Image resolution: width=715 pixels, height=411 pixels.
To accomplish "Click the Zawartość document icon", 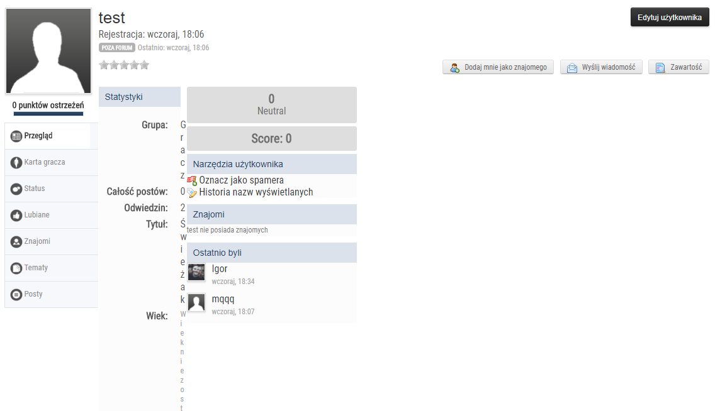I will point(660,68).
